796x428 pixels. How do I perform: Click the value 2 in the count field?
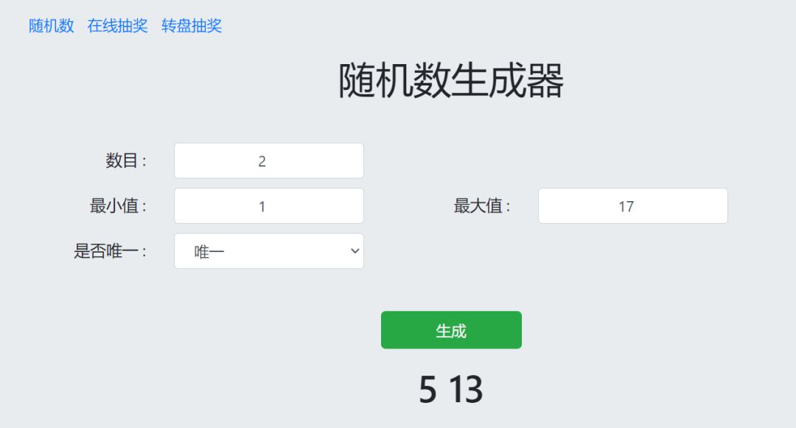(x=262, y=161)
